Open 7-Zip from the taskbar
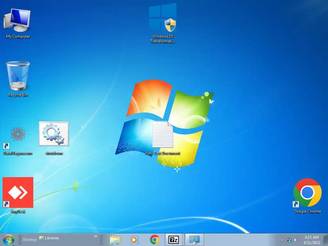The image size is (328, 246). [174, 240]
